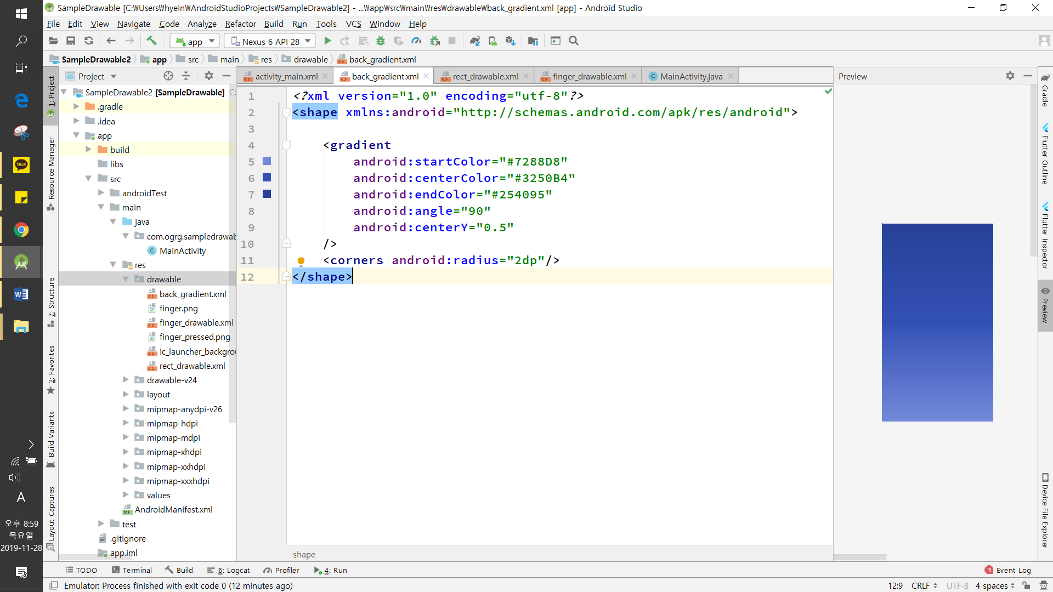Collapse the res folder in tree
The width and height of the screenshot is (1053, 592).
[x=113, y=265]
